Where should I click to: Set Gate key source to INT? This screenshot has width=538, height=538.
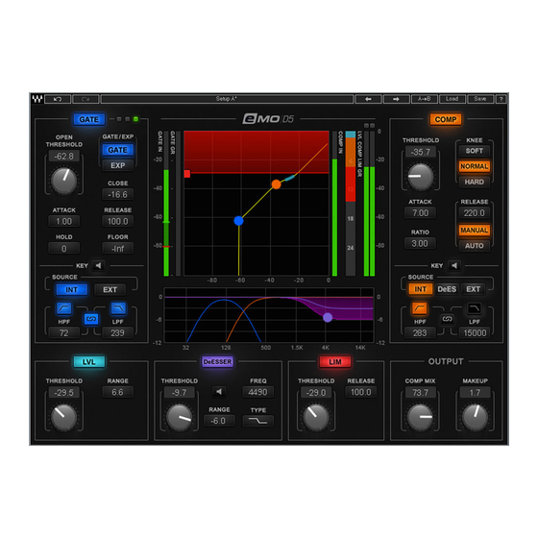(72, 289)
